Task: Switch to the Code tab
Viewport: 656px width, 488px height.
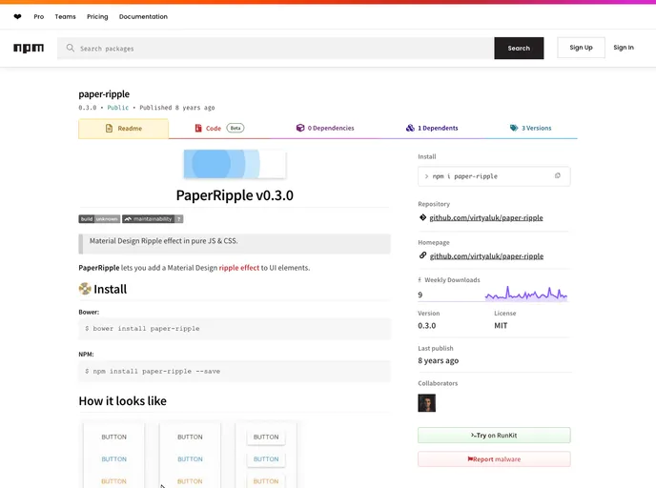Action: (219, 128)
